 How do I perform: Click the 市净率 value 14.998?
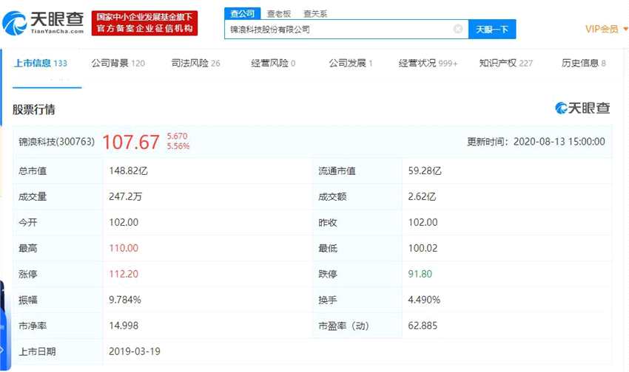pos(124,325)
